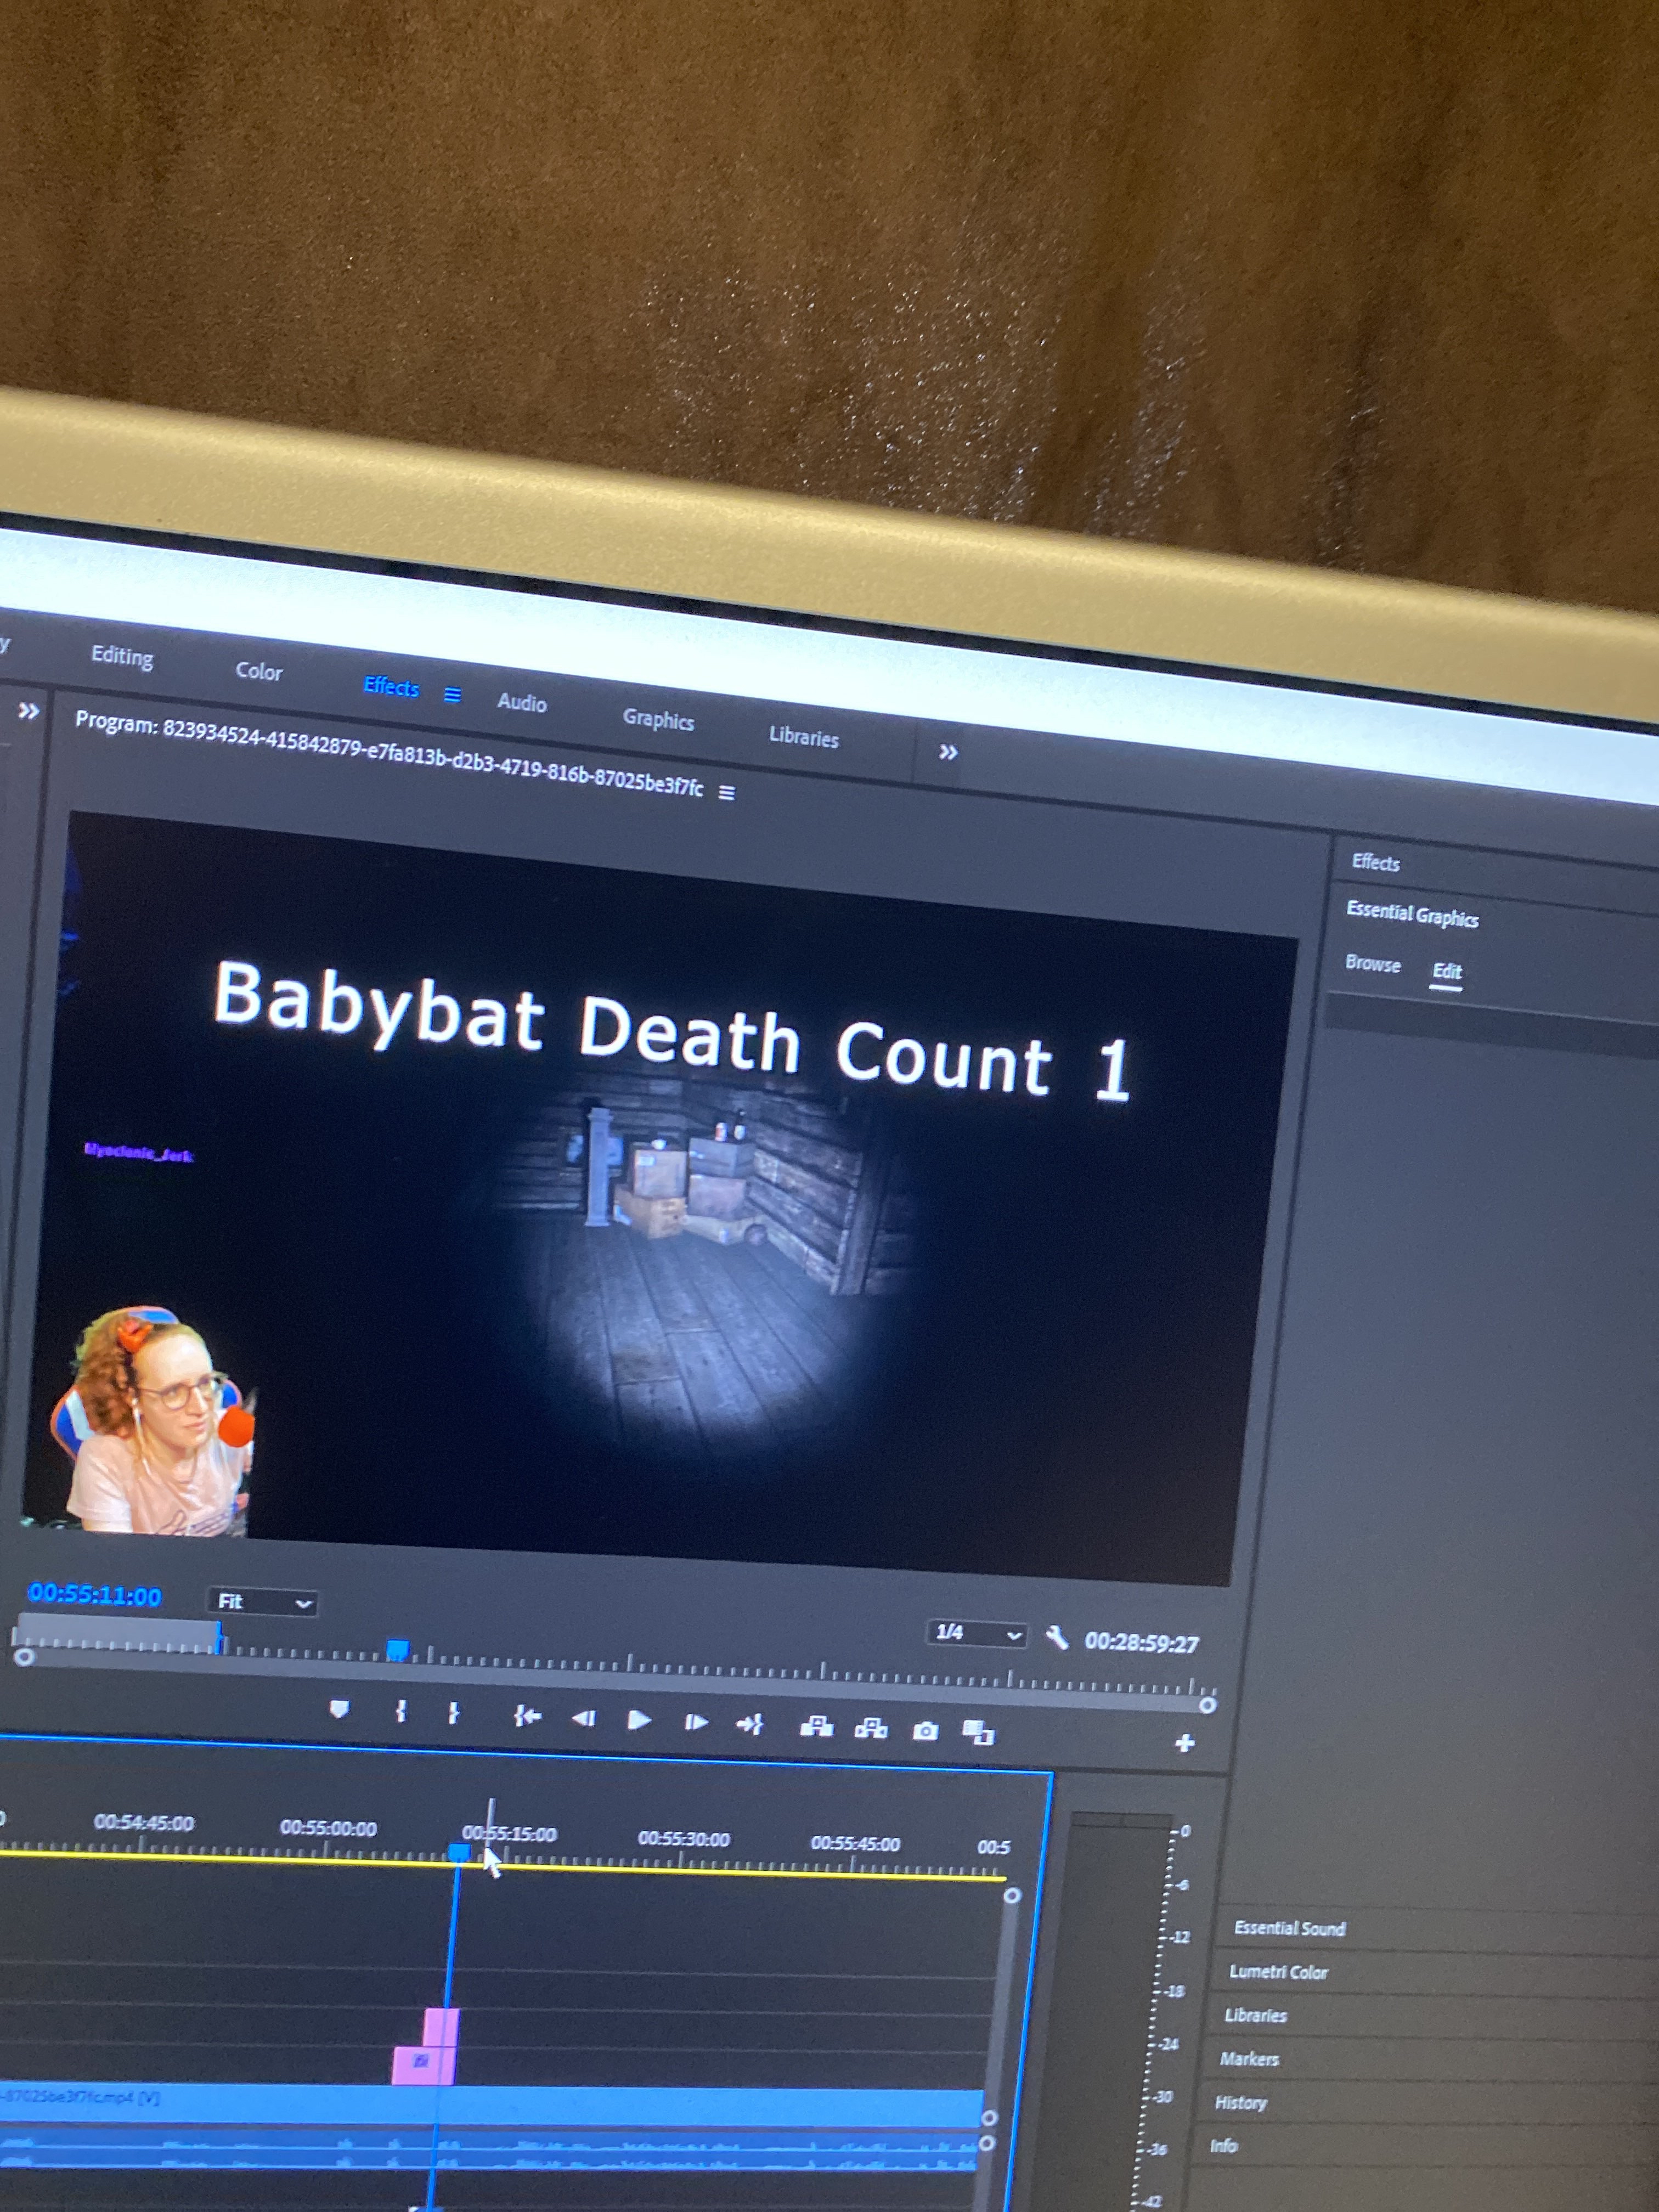Click the Go to Out point icon
The width and height of the screenshot is (1659, 2212).
coord(750,1724)
